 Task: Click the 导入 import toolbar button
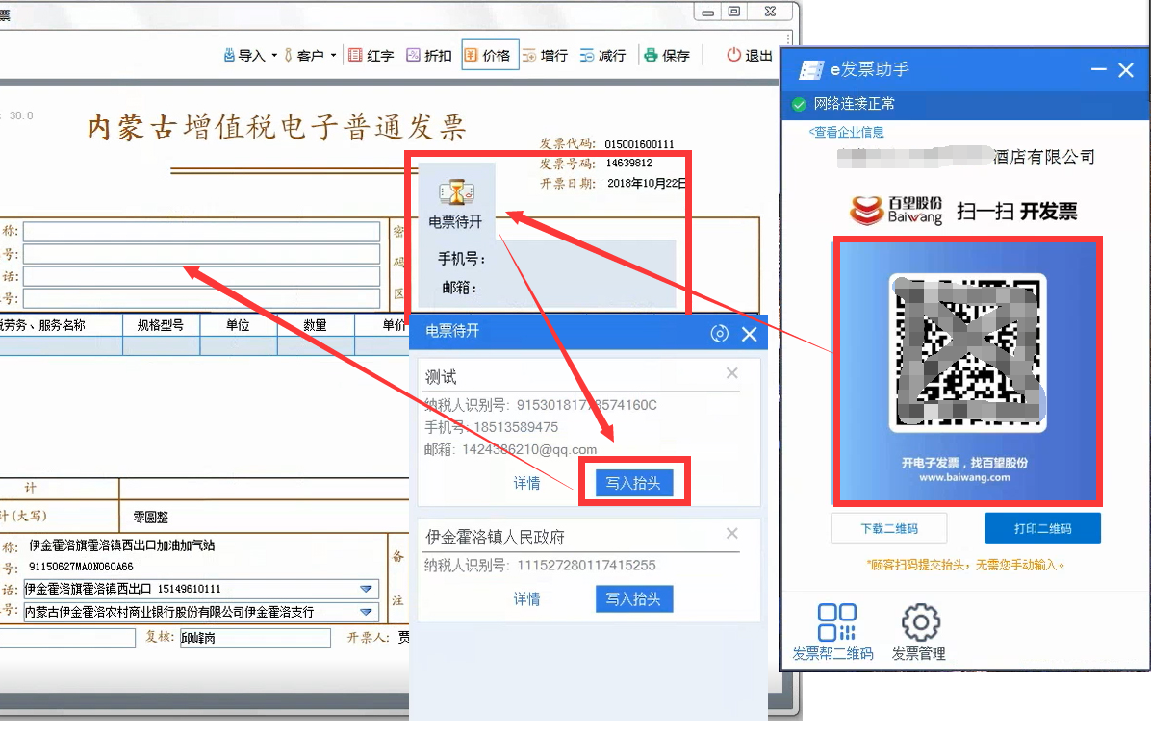point(243,56)
